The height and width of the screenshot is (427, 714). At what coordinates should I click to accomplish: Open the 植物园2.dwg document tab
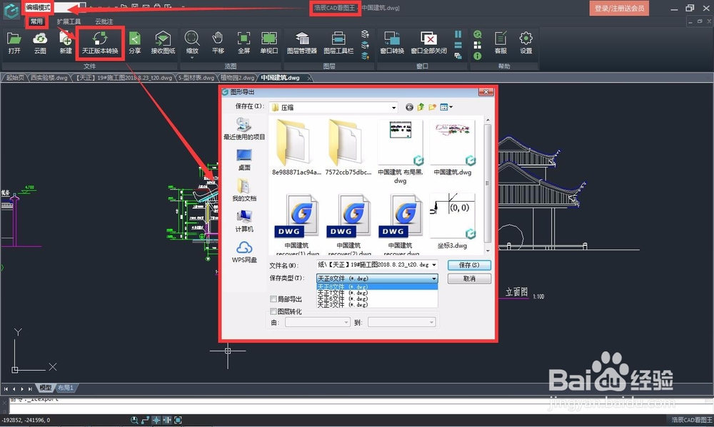(237, 78)
